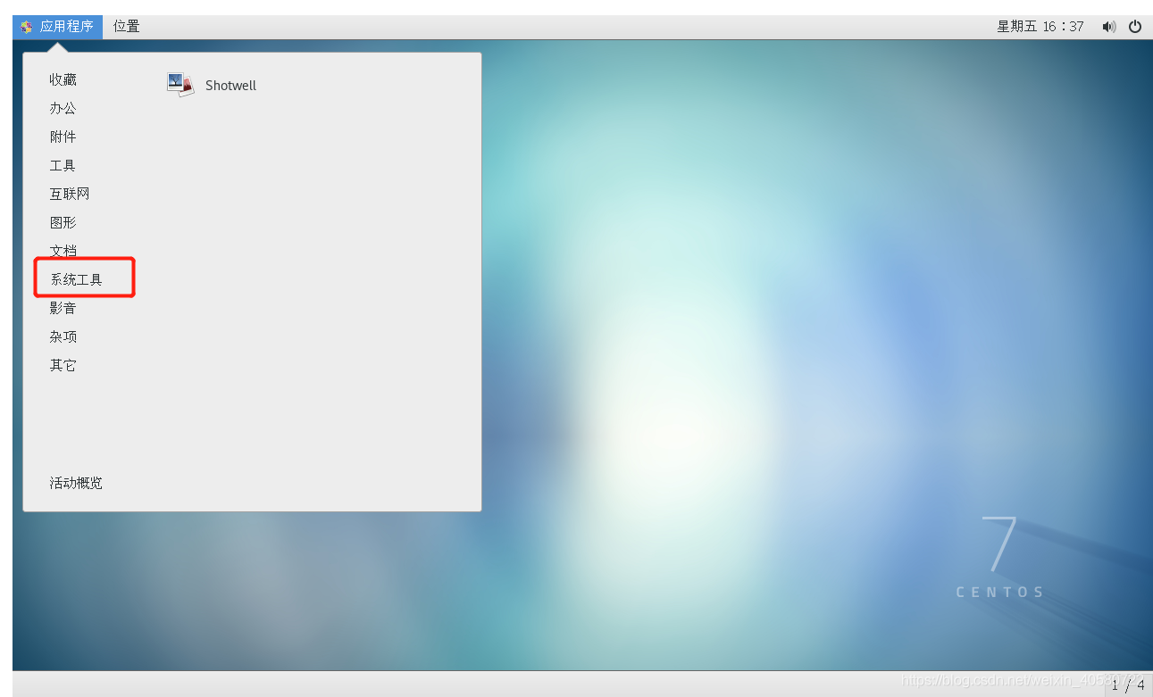
Task: Select the 其它 category
Action: (63, 365)
